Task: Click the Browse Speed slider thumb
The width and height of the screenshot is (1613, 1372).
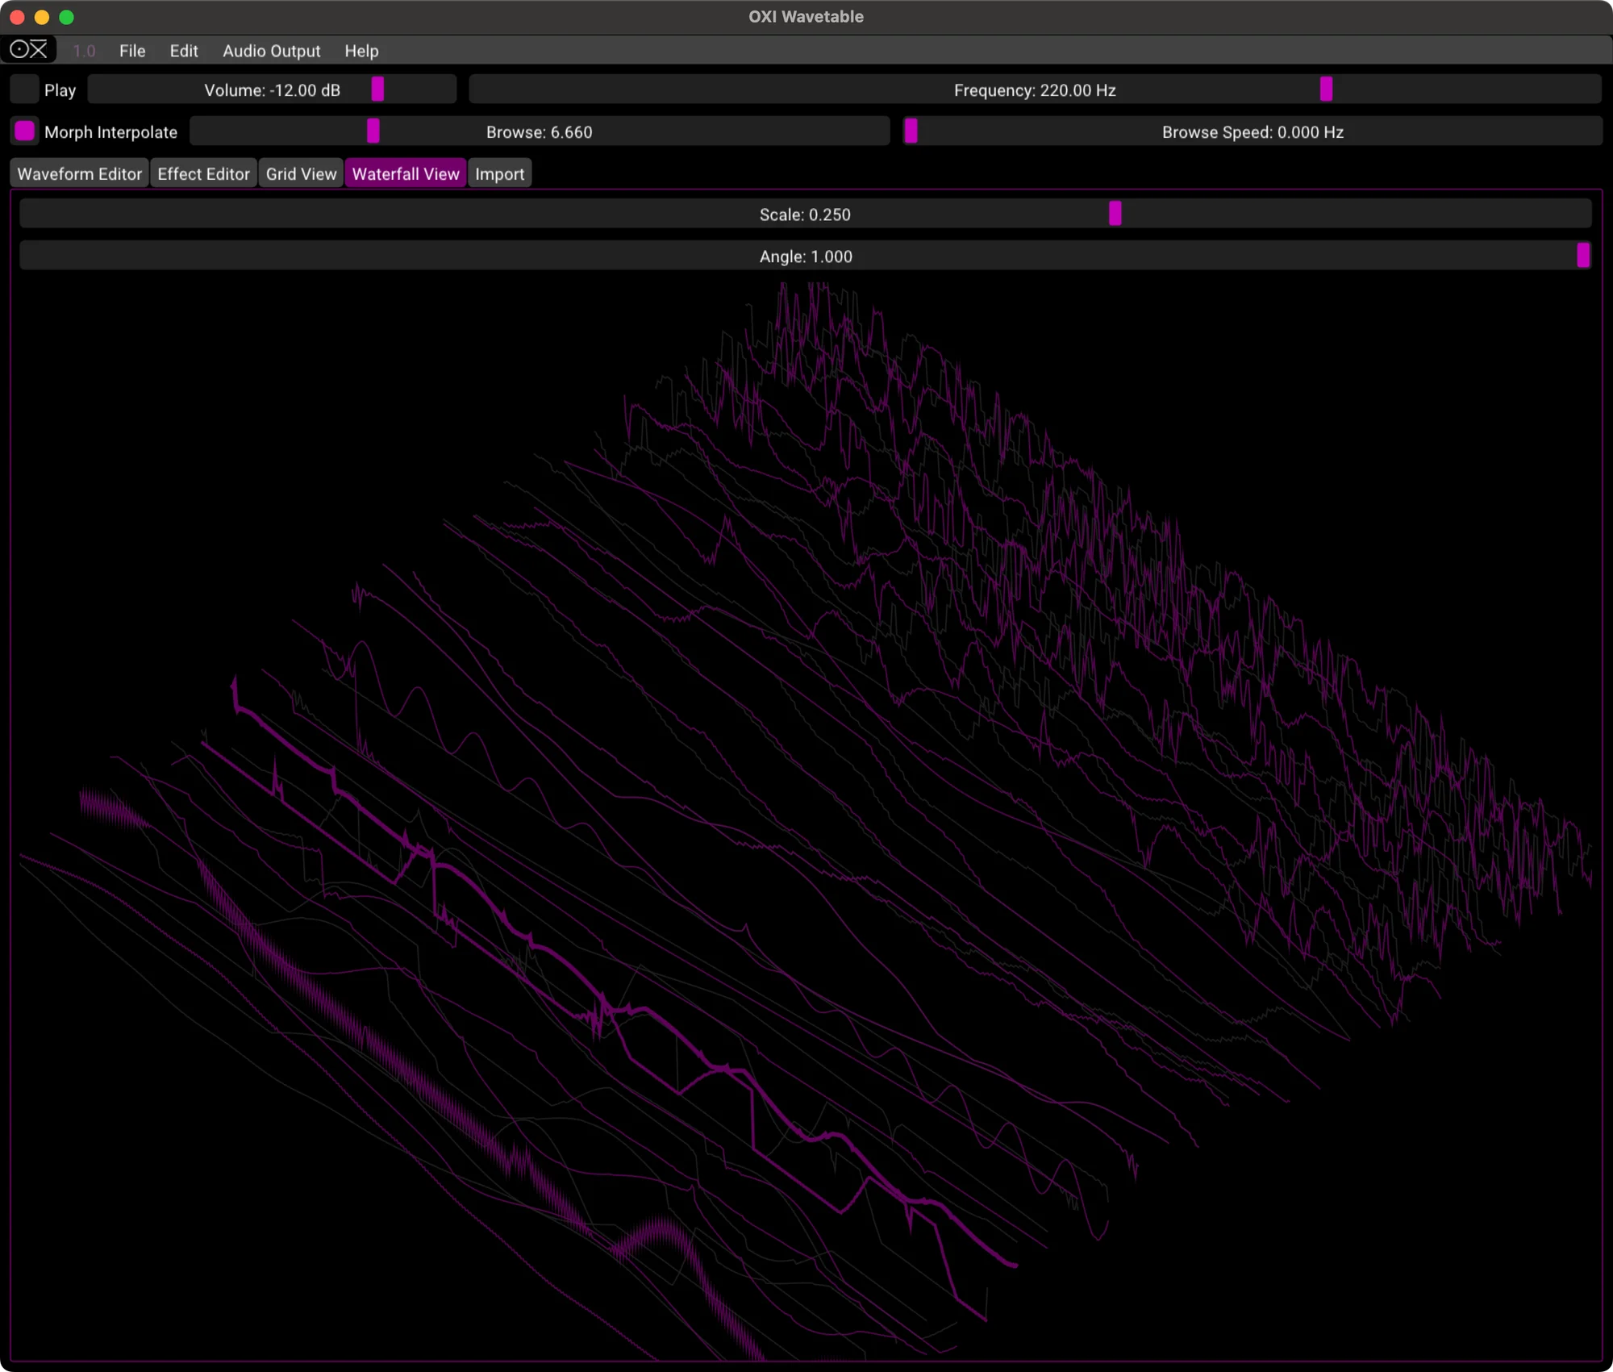Action: pyautogui.click(x=912, y=131)
